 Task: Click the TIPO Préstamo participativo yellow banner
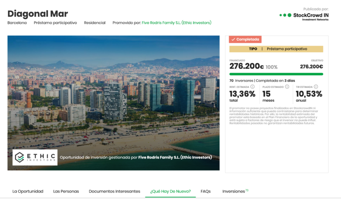coord(276,49)
